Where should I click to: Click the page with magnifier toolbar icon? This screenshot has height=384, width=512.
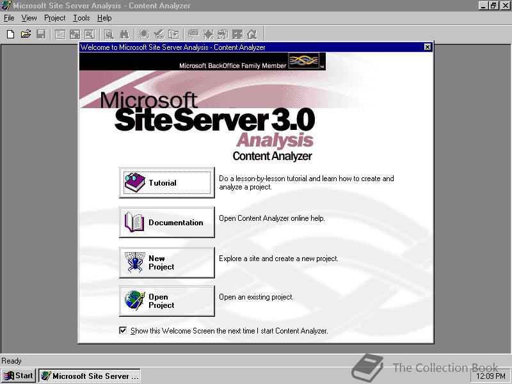point(90,34)
